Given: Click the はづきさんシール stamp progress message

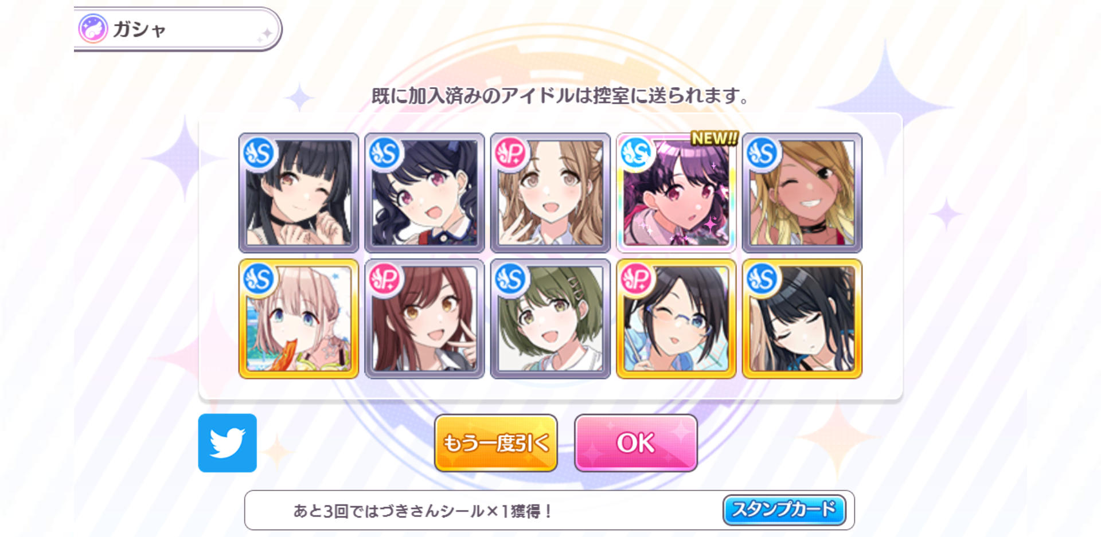Looking at the screenshot, I should pos(422,511).
